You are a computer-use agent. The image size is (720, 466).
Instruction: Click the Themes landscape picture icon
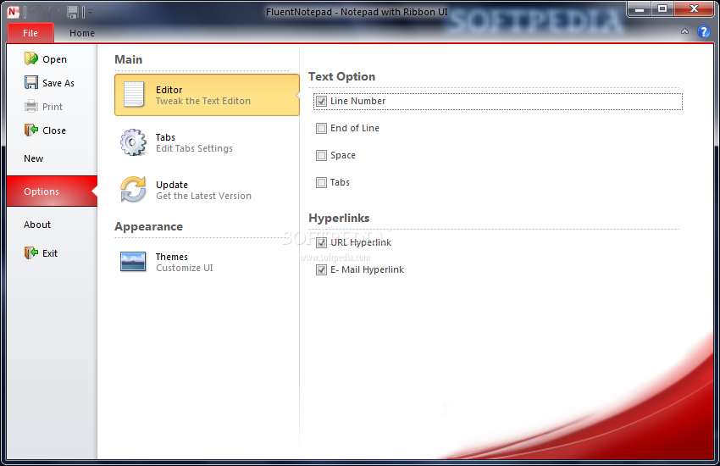tap(133, 262)
